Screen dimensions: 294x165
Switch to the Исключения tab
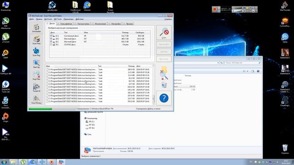(99, 24)
